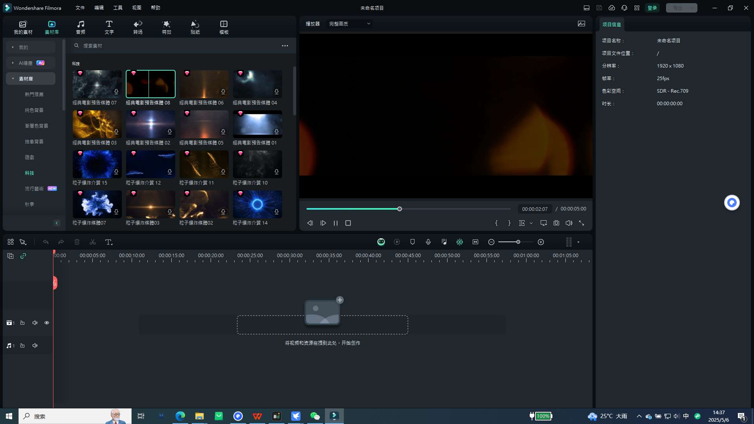This screenshot has width=754, height=424.
Task: Open the 文件 menu
Action: point(80,8)
